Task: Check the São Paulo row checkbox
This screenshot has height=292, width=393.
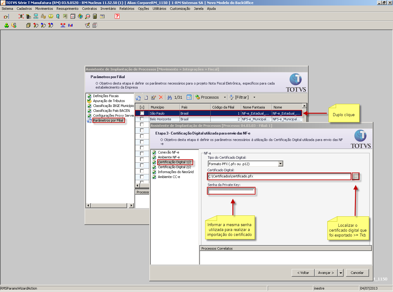Action: 142,113
